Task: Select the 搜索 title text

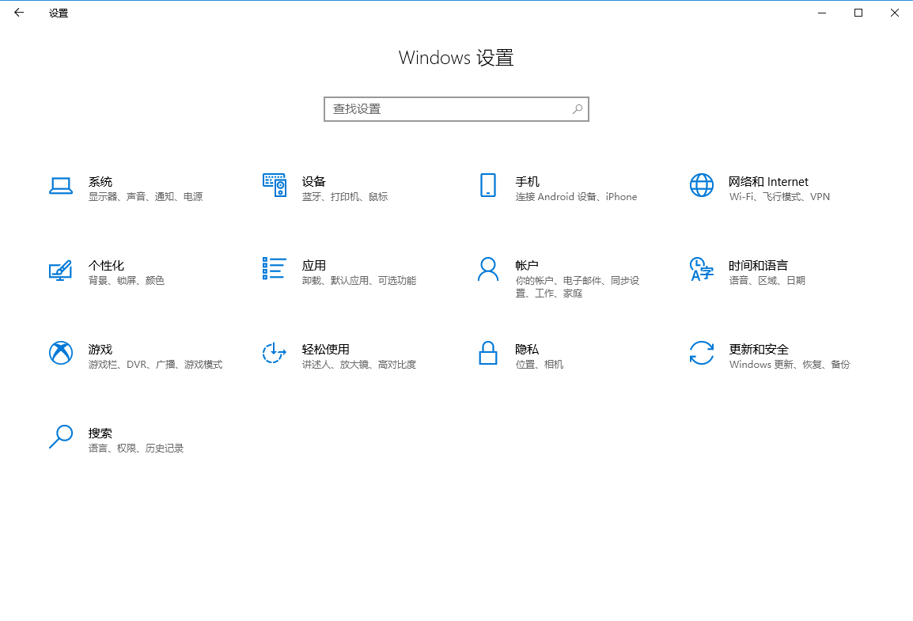Action: 100,433
